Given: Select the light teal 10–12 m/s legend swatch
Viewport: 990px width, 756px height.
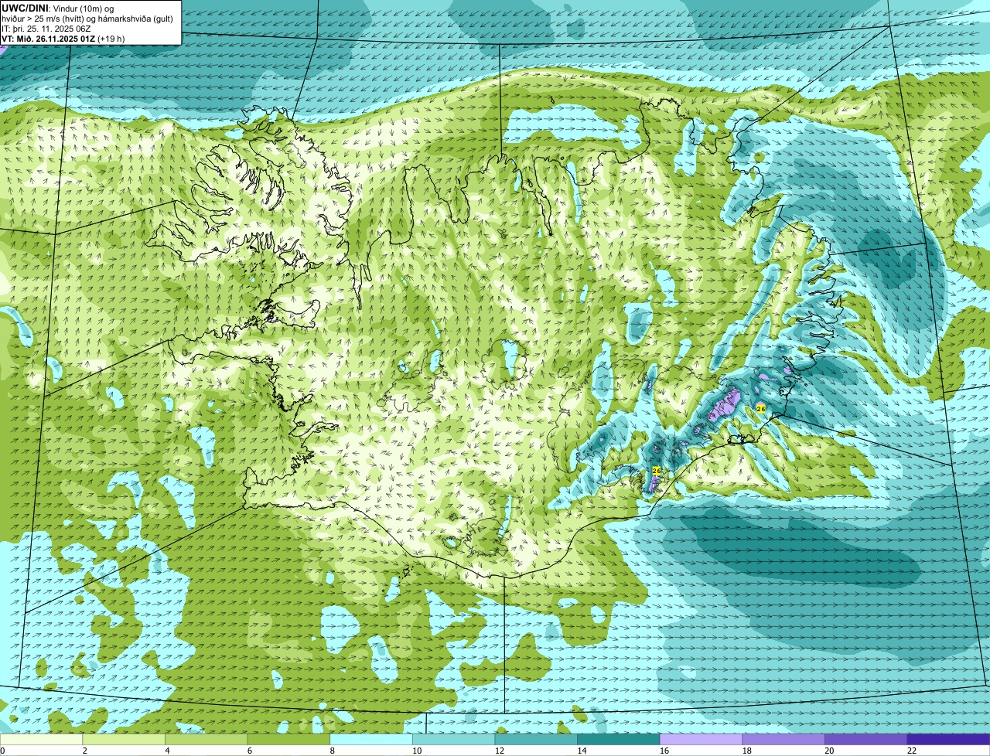Looking at the screenshot, I should (x=454, y=739).
